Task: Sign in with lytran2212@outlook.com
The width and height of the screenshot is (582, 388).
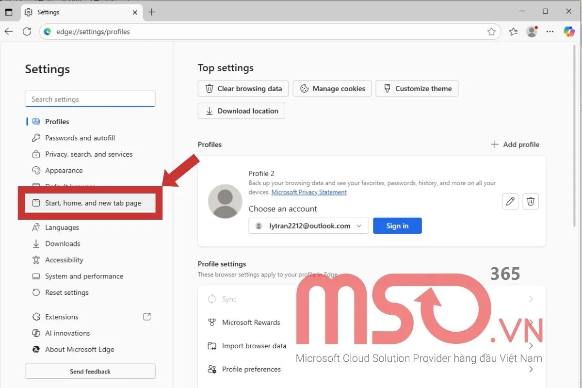Action: (397, 226)
